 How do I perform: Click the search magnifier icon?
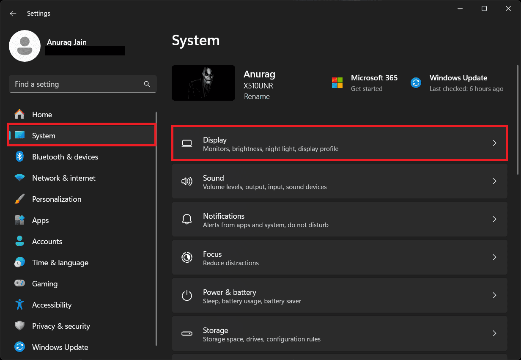(x=147, y=84)
